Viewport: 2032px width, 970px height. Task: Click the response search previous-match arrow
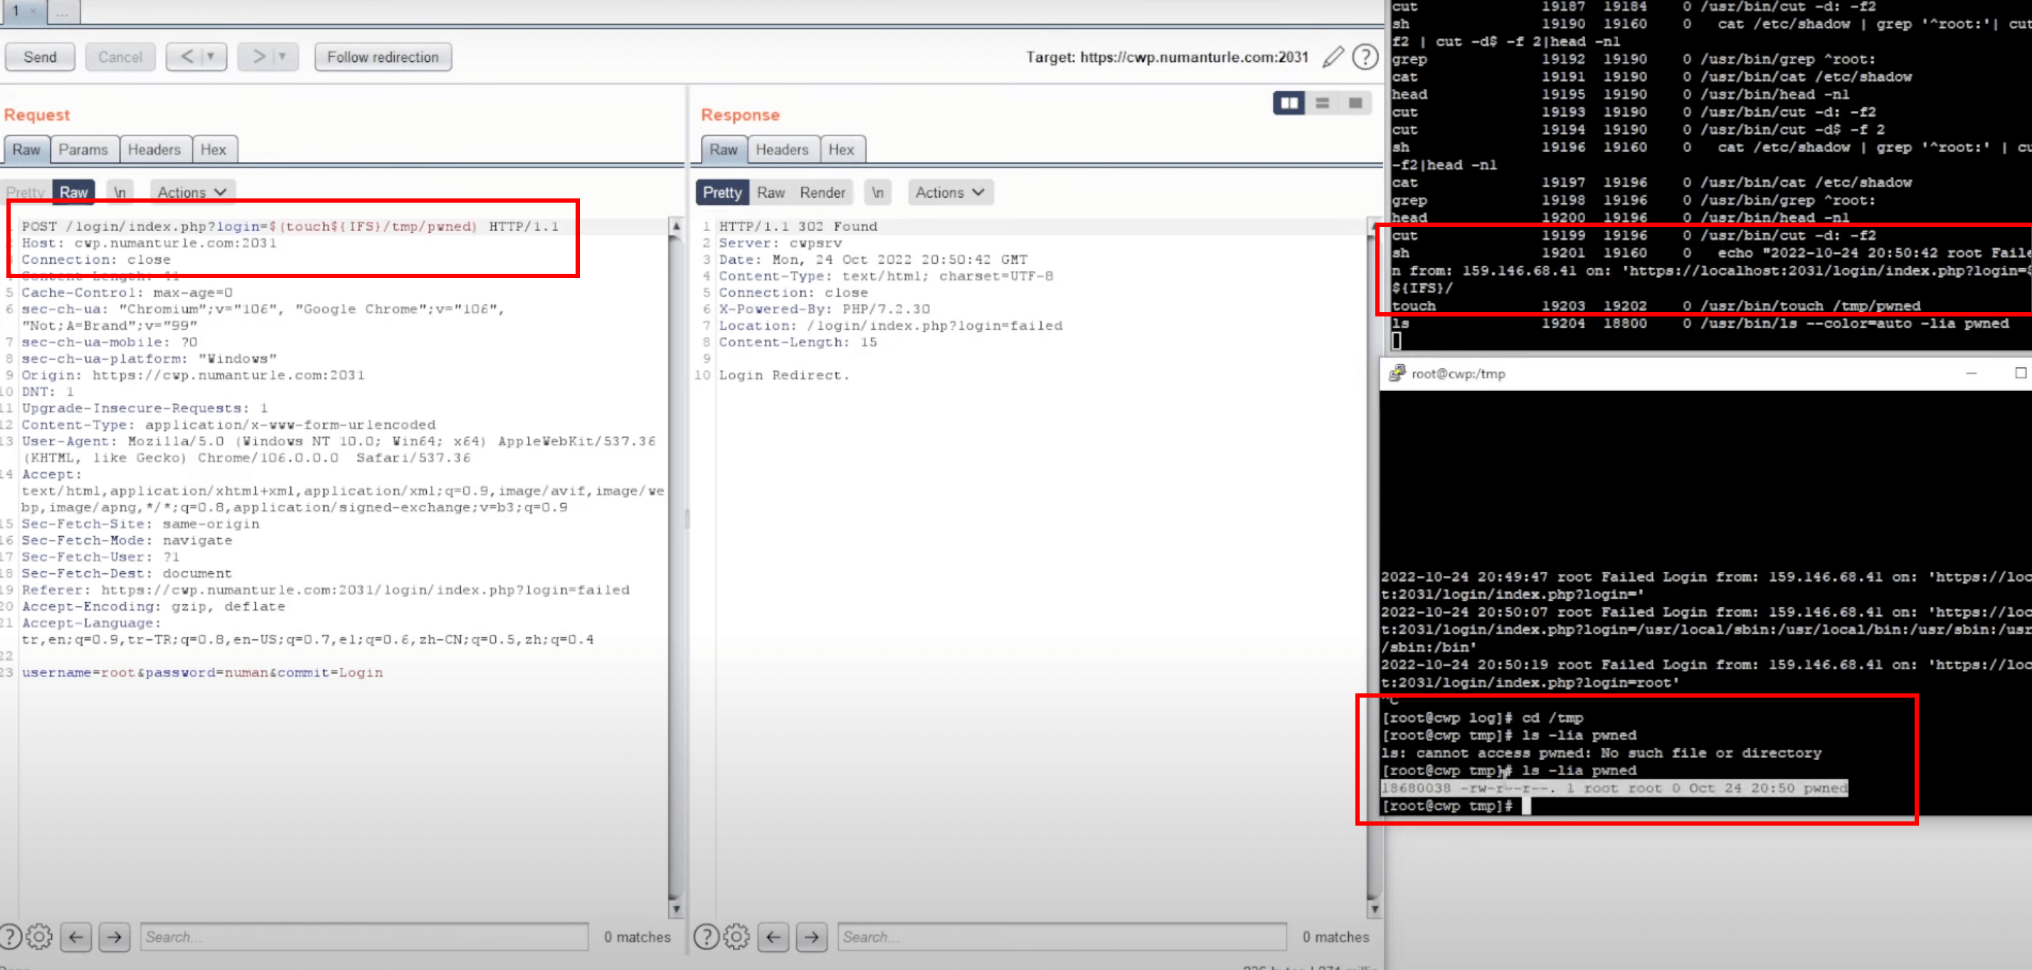[x=773, y=936]
